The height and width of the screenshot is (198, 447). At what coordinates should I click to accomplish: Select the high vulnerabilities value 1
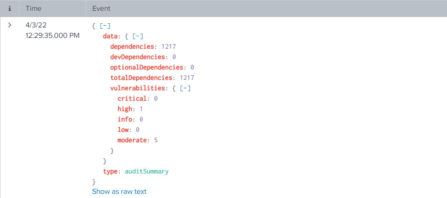[141, 109]
